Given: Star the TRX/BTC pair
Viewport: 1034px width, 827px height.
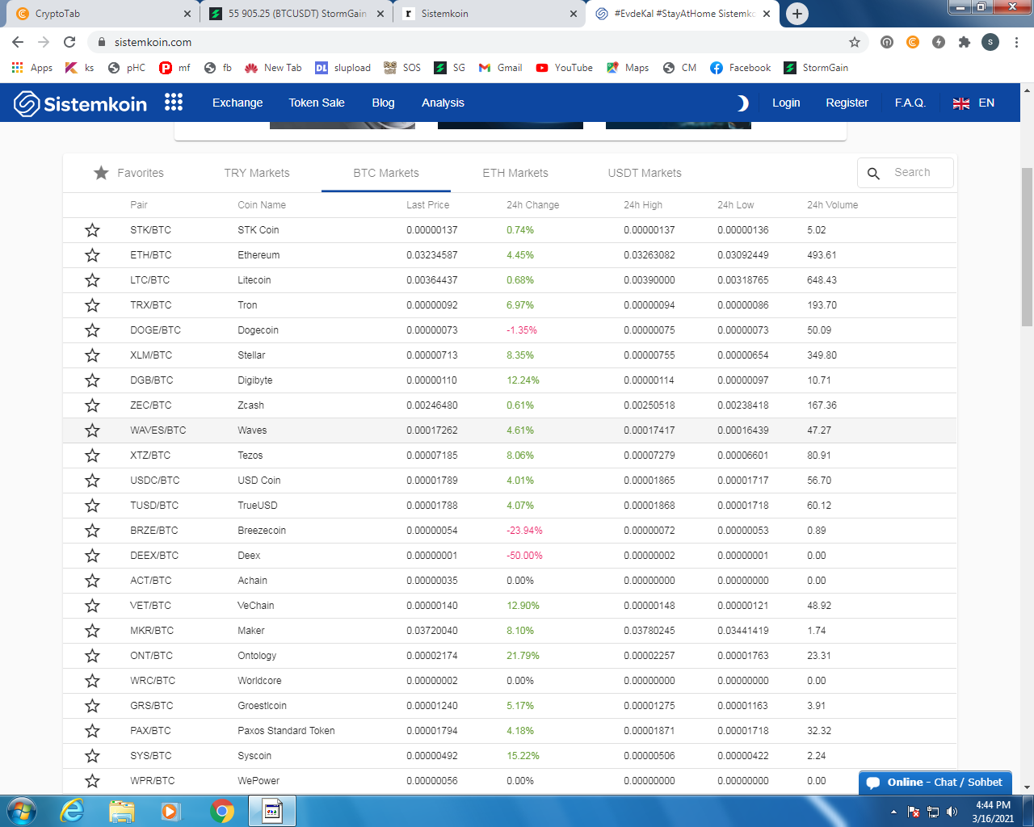Looking at the screenshot, I should click(x=92, y=305).
